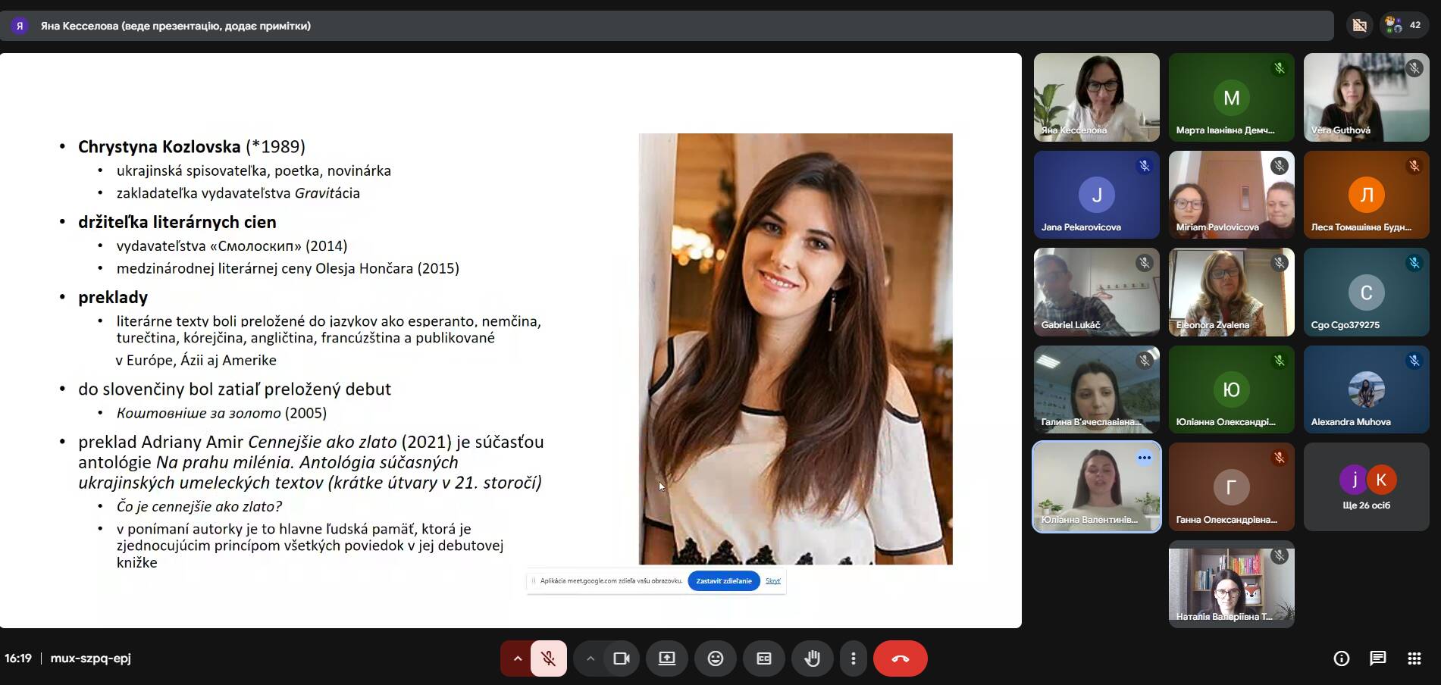Unmute the microphone toggle
1441x685 pixels.
tap(548, 658)
